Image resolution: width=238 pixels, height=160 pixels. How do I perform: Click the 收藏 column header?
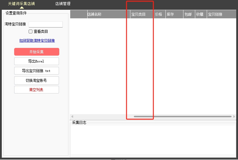201,14
